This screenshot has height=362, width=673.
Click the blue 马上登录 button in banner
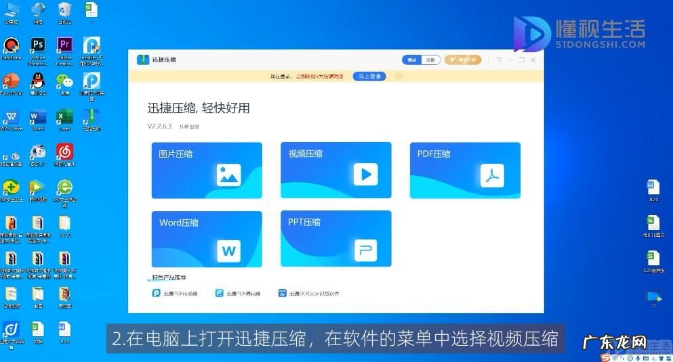(x=369, y=76)
